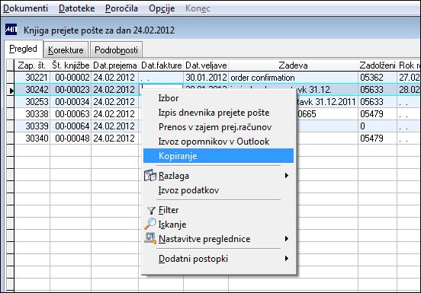The height and width of the screenshot is (293, 421).
Task: Click booking number 00-00048
Action: click(x=71, y=139)
